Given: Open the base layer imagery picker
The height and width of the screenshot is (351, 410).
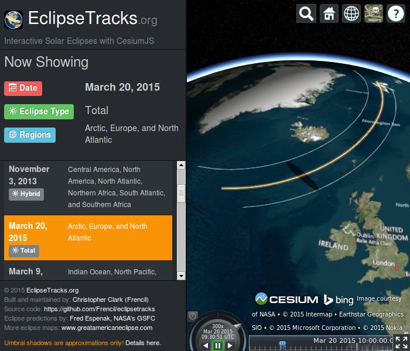Looking at the screenshot, I should point(374,13).
